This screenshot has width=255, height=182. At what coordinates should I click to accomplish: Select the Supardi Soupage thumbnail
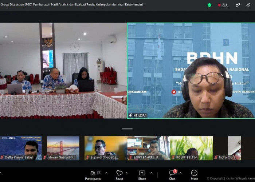coord(106,148)
